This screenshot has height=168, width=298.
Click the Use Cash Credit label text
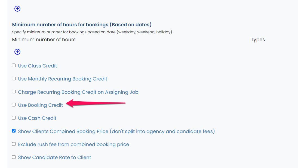pyautogui.click(x=37, y=118)
